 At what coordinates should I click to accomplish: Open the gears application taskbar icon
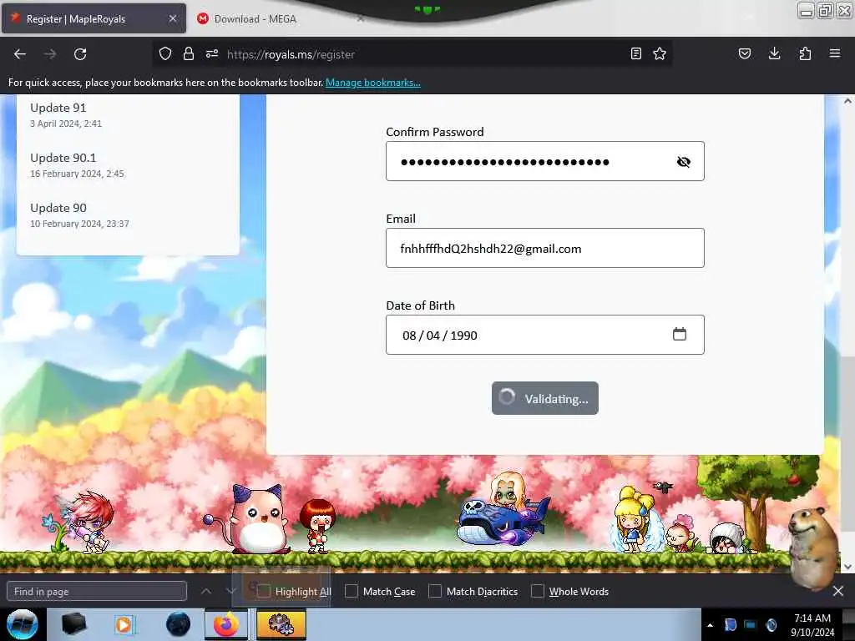click(281, 624)
